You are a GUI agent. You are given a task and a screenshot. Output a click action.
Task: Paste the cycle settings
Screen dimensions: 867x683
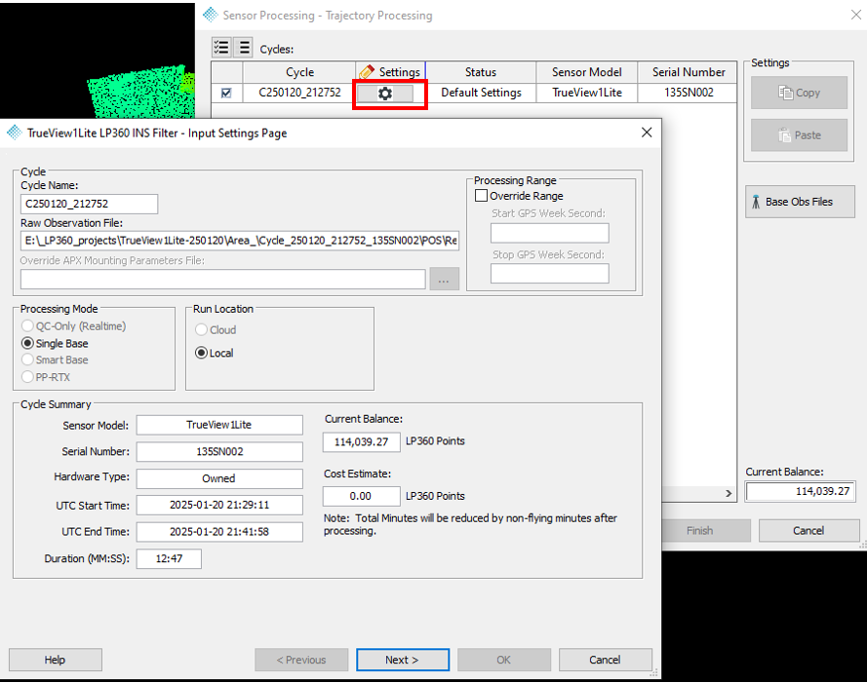pos(799,135)
